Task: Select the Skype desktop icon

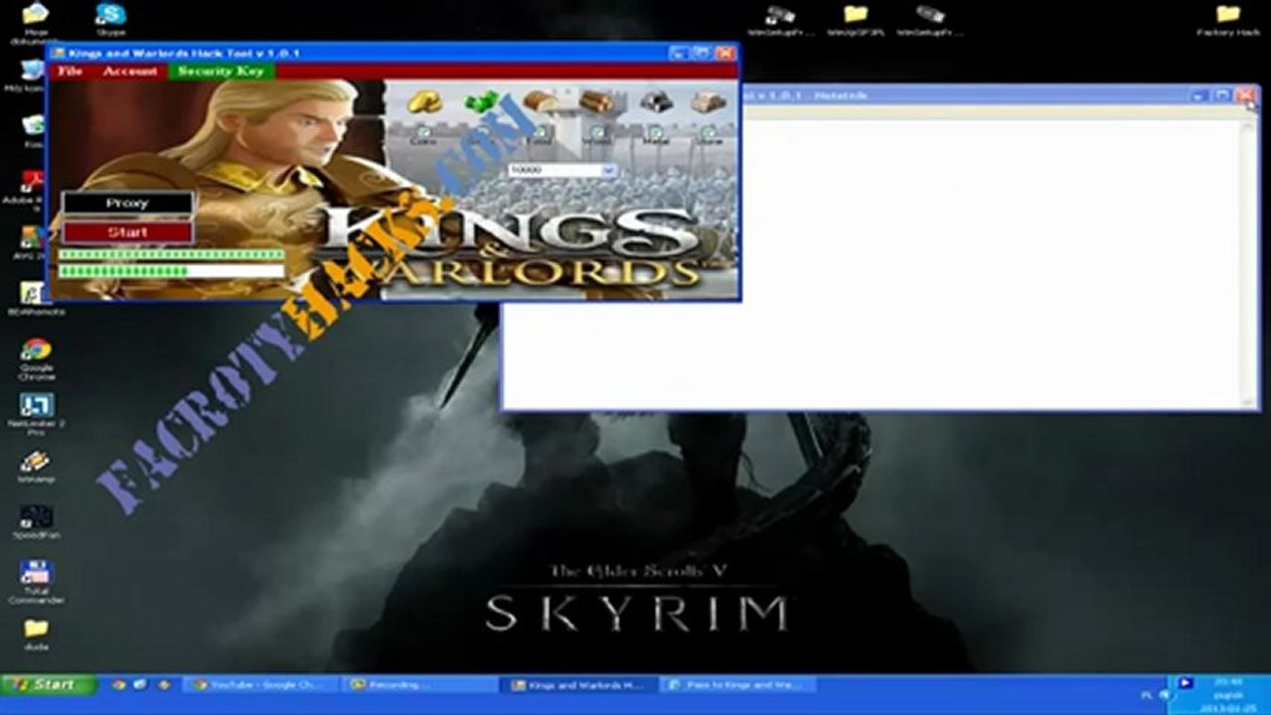Action: pyautogui.click(x=110, y=20)
